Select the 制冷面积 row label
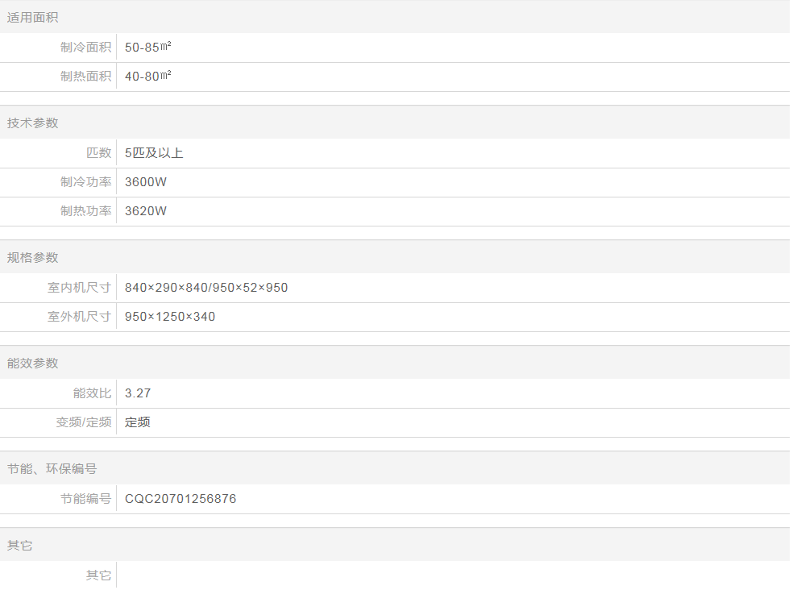The width and height of the screenshot is (797, 590). (x=85, y=47)
